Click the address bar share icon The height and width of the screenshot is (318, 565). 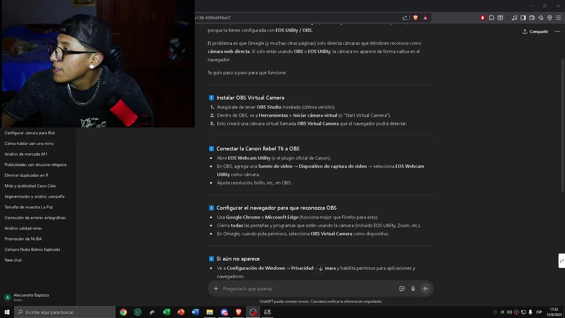click(x=405, y=18)
